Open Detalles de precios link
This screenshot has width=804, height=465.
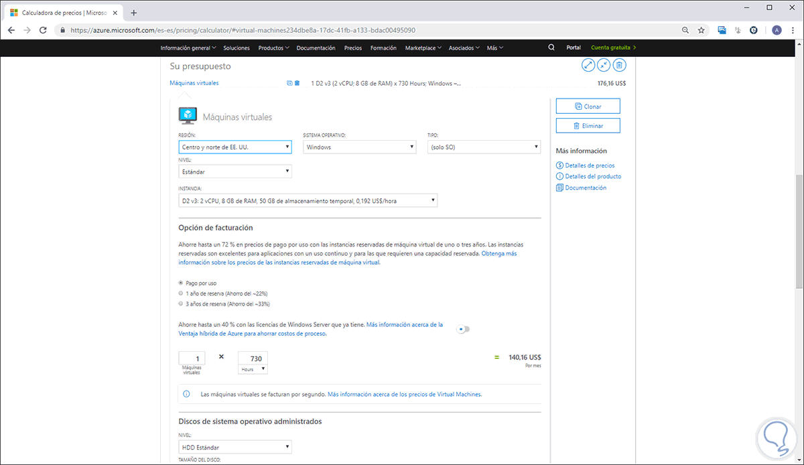(x=590, y=165)
